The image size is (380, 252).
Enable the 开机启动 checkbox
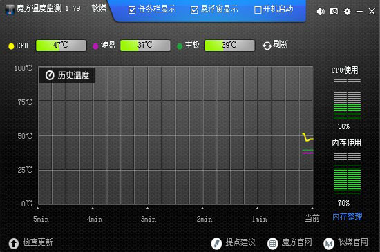pyautogui.click(x=258, y=10)
